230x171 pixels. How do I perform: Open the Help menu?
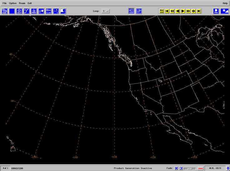(x=225, y=3)
